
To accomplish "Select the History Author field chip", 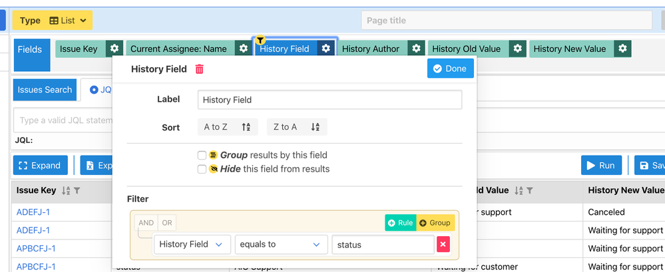I will click(373, 49).
